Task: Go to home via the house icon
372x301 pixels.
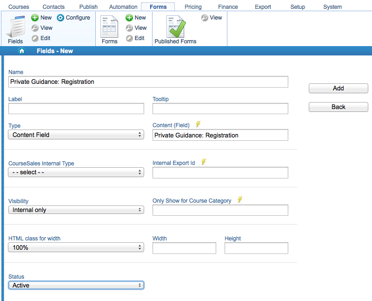Action: (22, 51)
